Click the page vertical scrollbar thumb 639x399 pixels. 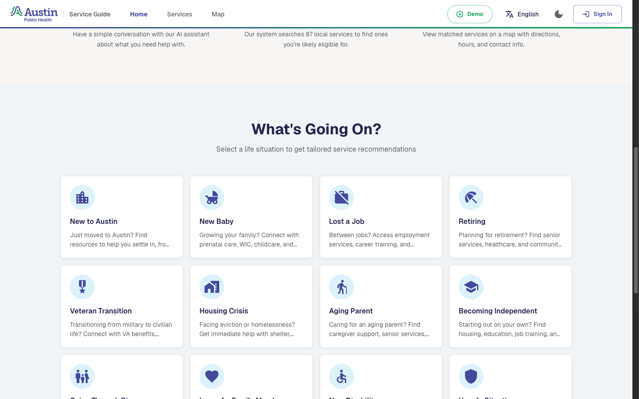tap(635, 220)
